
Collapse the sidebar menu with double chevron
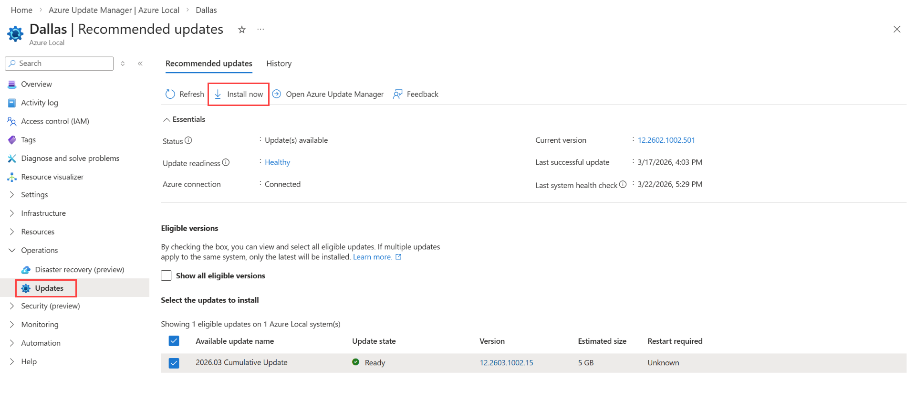tap(140, 63)
